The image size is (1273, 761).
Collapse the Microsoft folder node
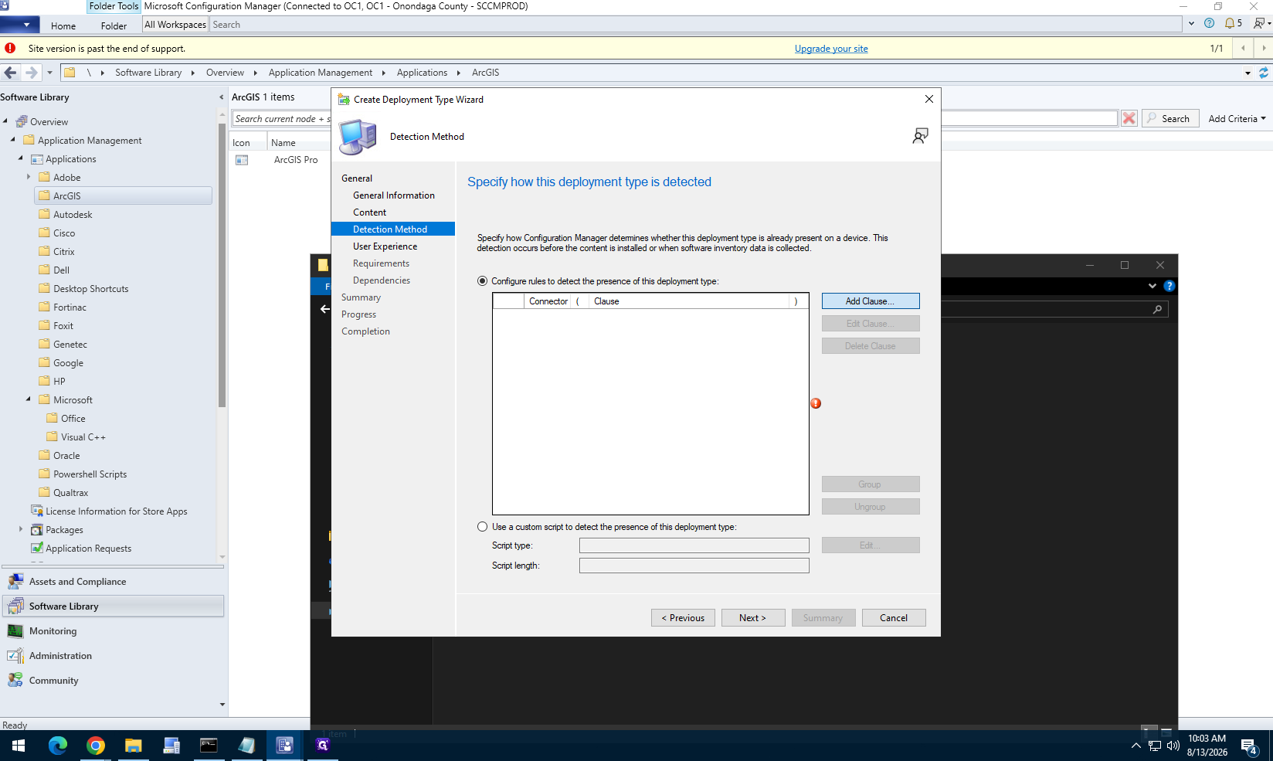[29, 399]
